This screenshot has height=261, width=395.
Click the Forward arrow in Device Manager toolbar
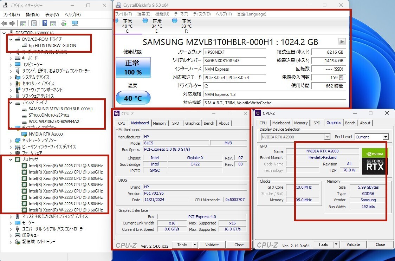pyautogui.click(x=12, y=24)
